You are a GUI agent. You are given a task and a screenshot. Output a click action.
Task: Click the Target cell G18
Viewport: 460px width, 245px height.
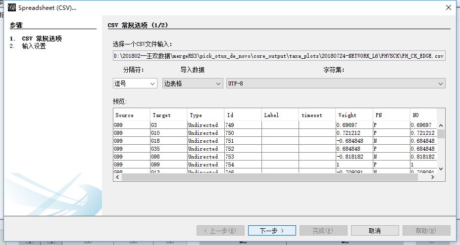click(x=169, y=141)
